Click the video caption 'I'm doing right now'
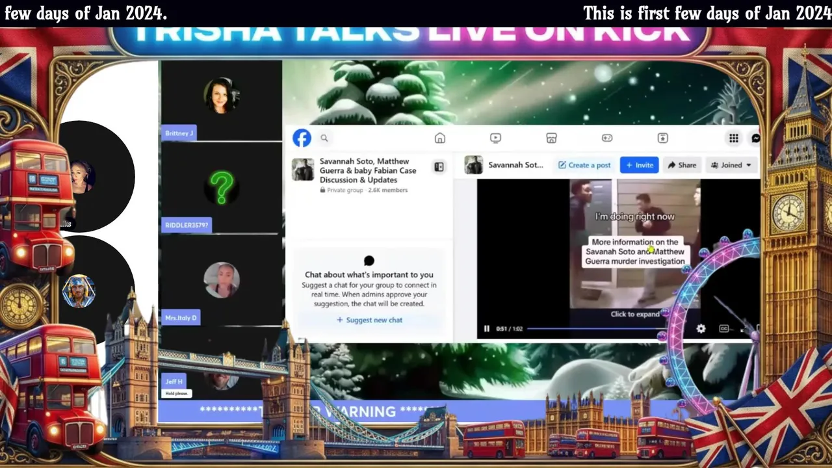 [x=635, y=216]
